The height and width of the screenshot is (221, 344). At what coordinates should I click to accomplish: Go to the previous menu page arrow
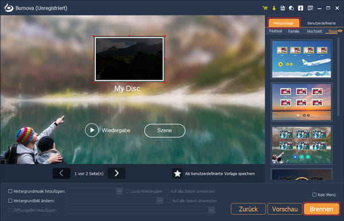61,173
